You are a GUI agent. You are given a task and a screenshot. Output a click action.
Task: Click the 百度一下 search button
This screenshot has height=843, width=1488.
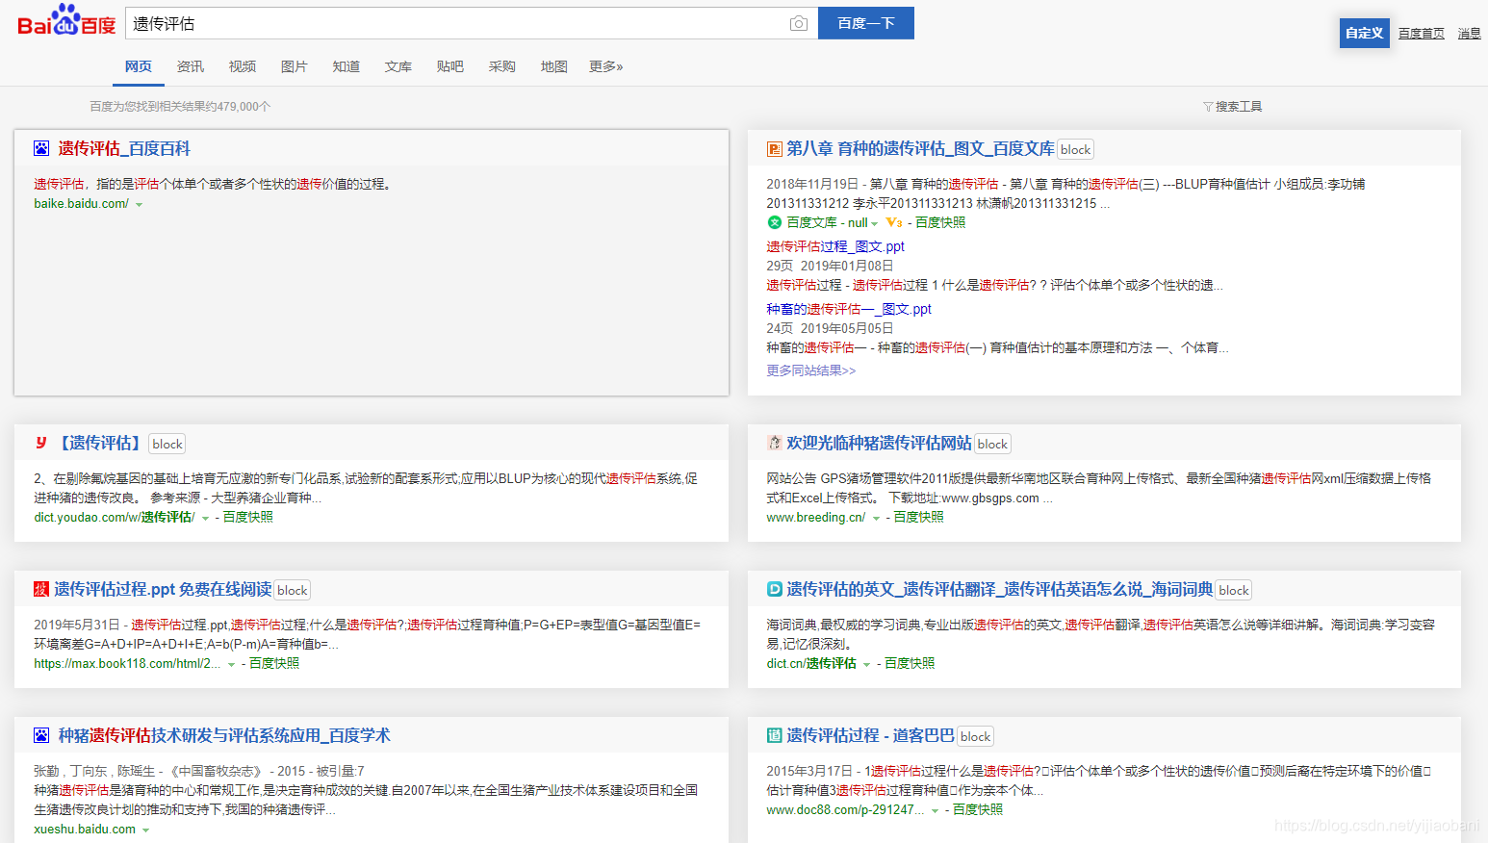tap(866, 23)
